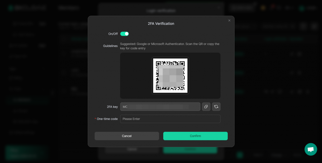Select the 2FA key text field
Viewport: 322px width, 163px height.
coord(160,107)
